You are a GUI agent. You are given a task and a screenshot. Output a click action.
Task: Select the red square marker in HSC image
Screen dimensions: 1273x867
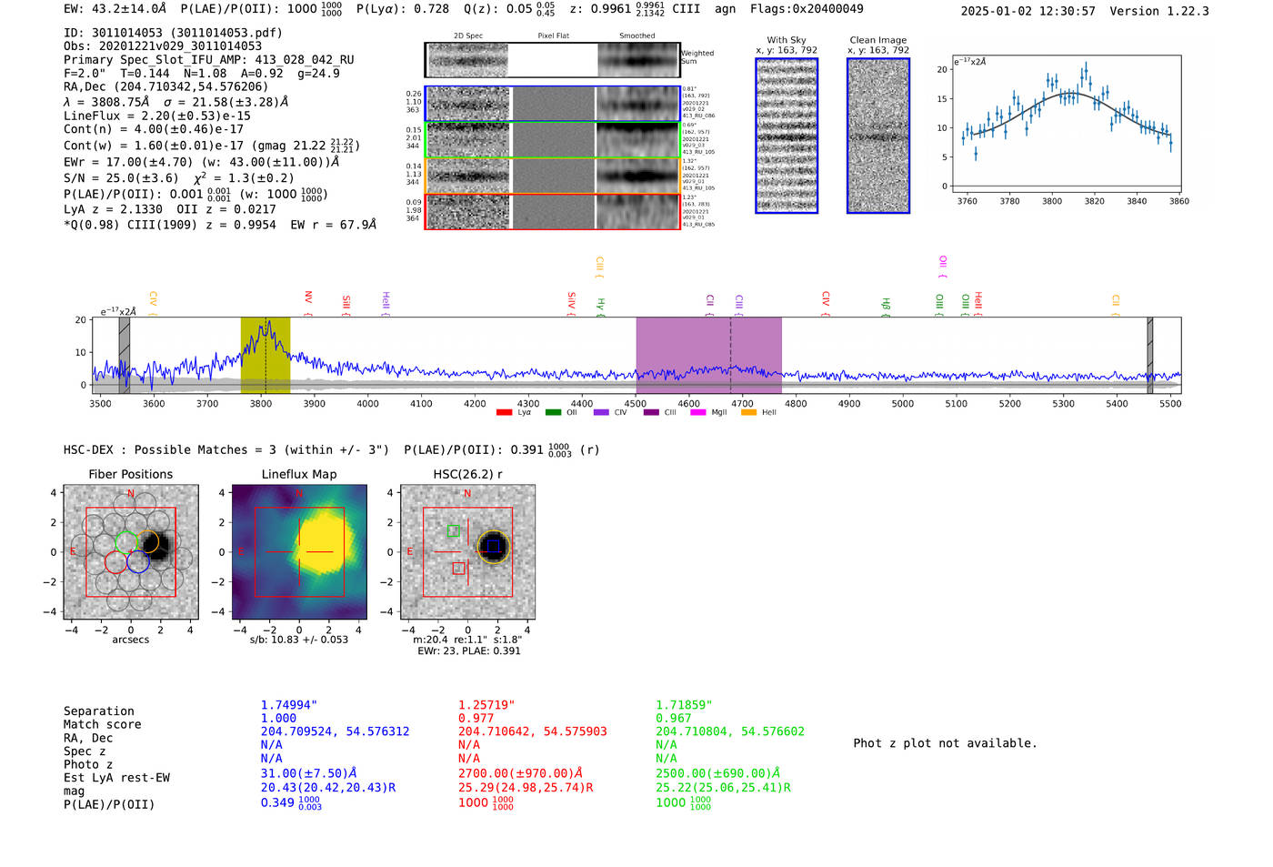458,569
